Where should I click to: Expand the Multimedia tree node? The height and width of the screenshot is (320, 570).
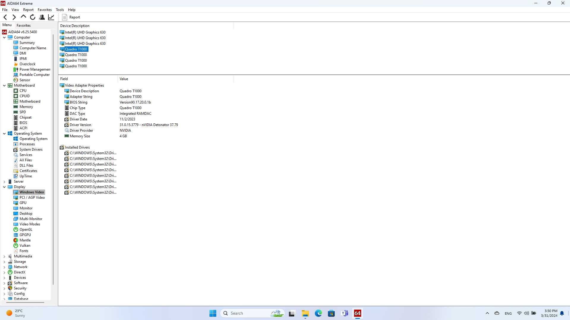tap(4, 256)
